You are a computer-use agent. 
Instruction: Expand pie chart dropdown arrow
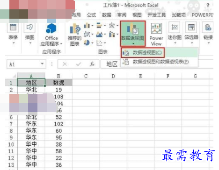pyautogui.click(x=92, y=43)
